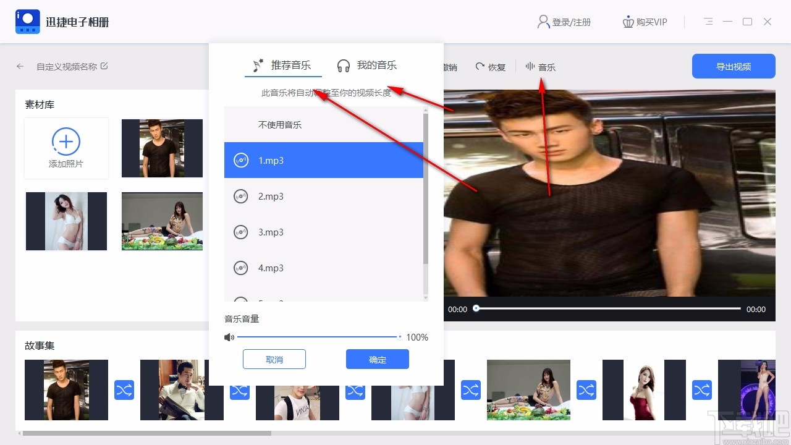Click the 音乐音量 volume slider track
The height and width of the screenshot is (445, 791).
(319, 337)
